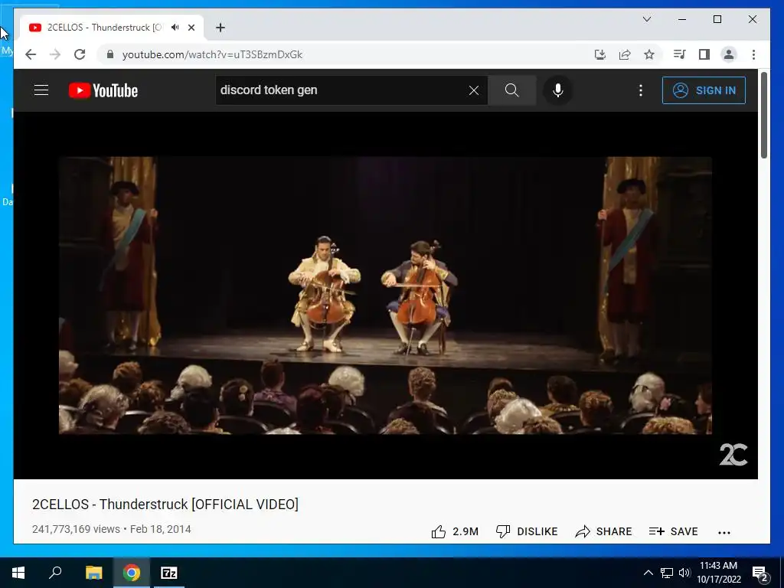Viewport: 784px width, 588px height.
Task: Open a new tab with plus button
Action: 220,28
